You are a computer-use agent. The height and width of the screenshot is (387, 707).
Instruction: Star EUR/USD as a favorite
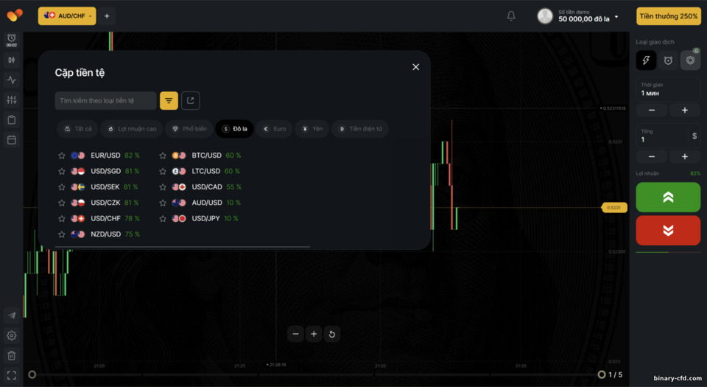(62, 156)
